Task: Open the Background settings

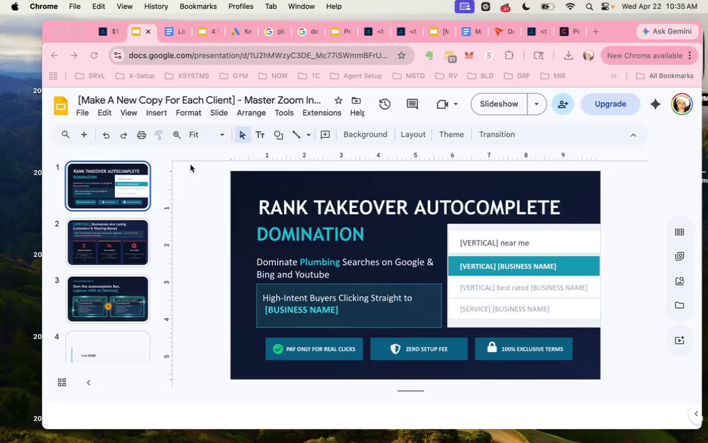Action: tap(365, 135)
